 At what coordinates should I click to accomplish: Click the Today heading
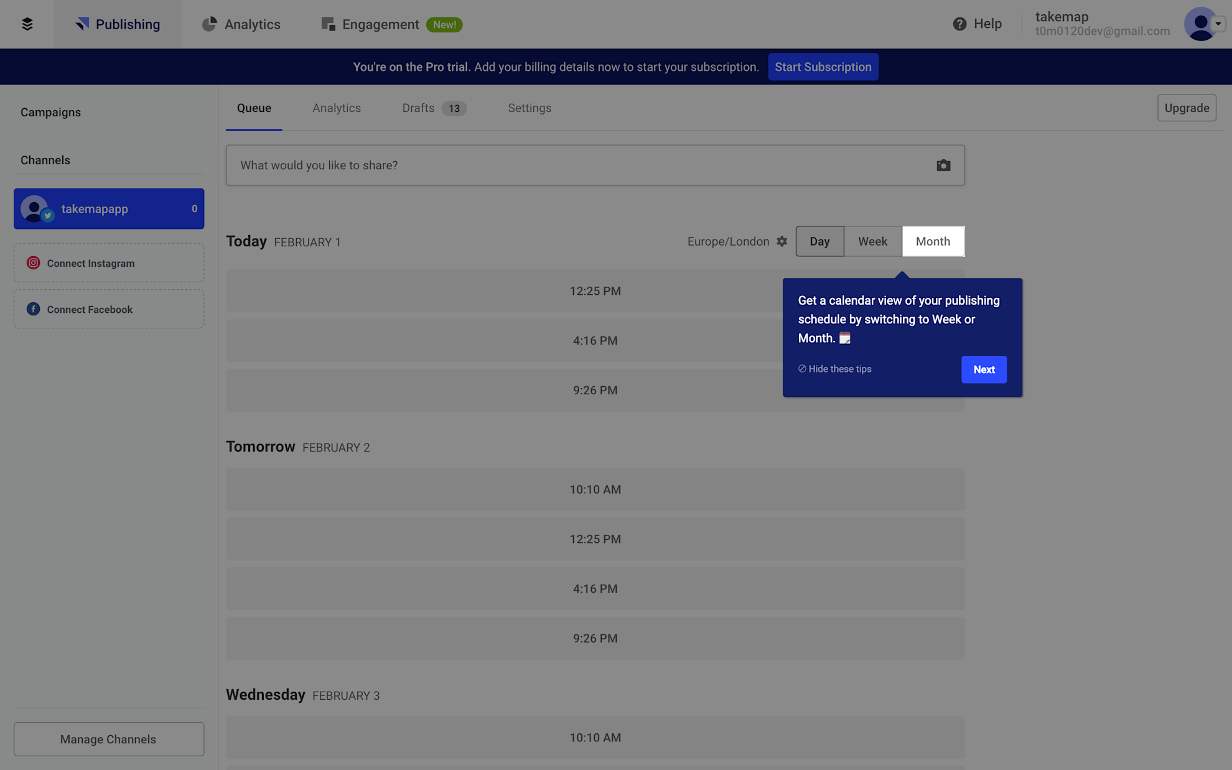point(246,241)
